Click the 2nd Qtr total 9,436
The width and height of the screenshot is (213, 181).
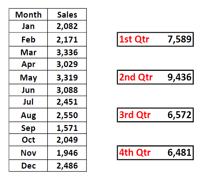tap(179, 77)
